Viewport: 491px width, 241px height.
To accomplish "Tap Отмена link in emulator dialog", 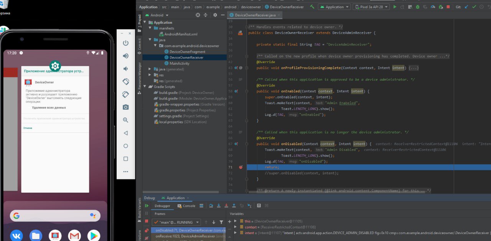I will coord(28,128).
